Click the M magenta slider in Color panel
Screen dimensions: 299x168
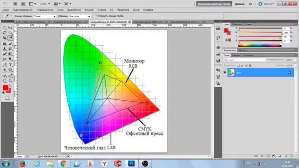pyautogui.click(x=260, y=33)
